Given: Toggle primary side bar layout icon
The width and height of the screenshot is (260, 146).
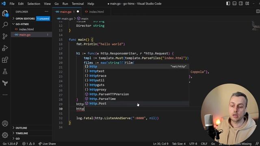Looking at the screenshot, I should coord(228,4).
